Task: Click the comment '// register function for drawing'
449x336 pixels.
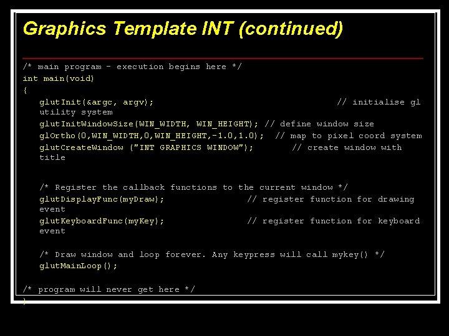Action: click(331, 199)
